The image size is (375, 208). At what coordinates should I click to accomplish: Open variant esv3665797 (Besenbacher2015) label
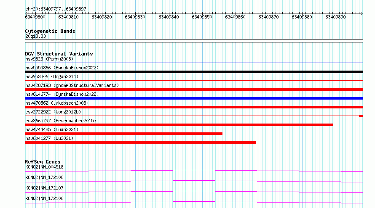pyautogui.click(x=61, y=121)
